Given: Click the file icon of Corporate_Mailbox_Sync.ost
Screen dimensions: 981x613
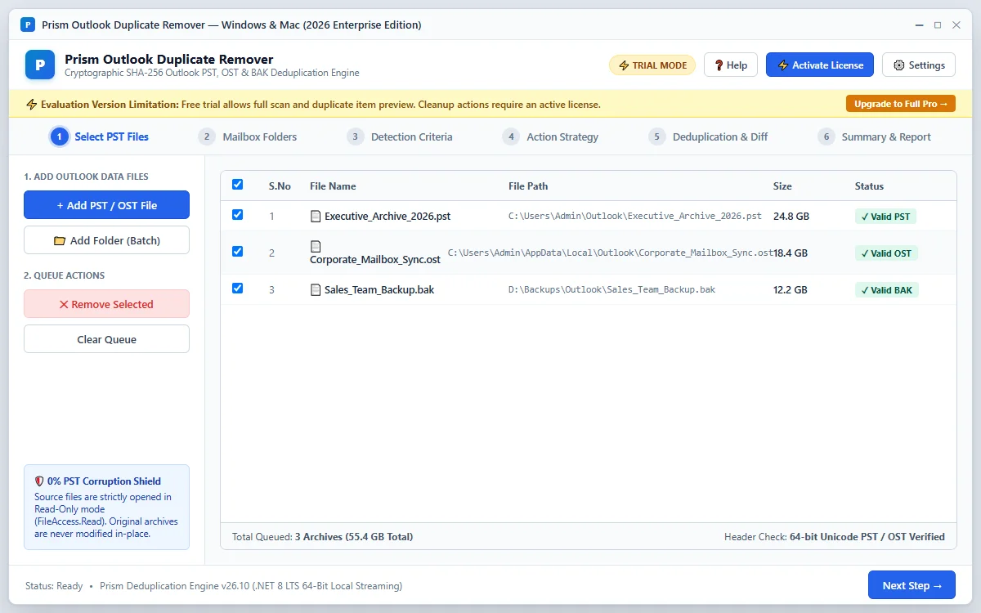Looking at the screenshot, I should (316, 246).
